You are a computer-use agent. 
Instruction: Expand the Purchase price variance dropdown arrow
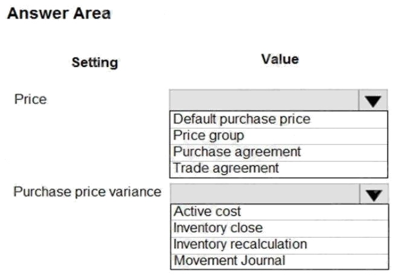(373, 194)
